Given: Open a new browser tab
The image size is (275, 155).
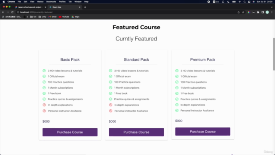Looking at the screenshot, I should pyautogui.click(x=85, y=7).
